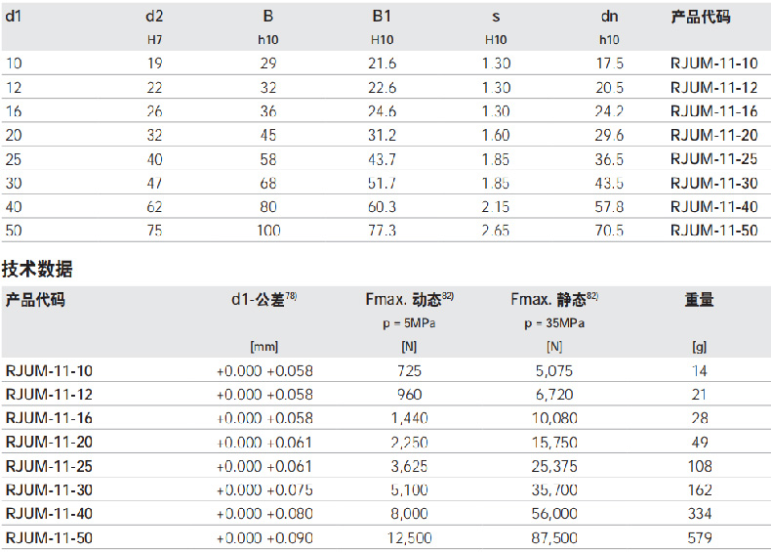Click the dn column header
Image resolution: width=771 pixels, height=552 pixels.
point(609,17)
